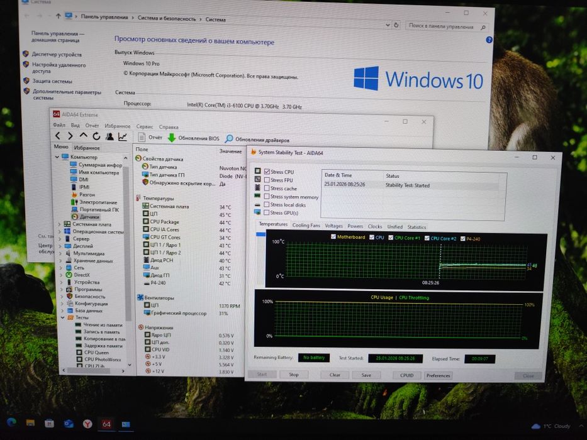The height and width of the screenshot is (440, 587).
Task: Toggle Motherboard graph checkbox
Action: click(333, 236)
